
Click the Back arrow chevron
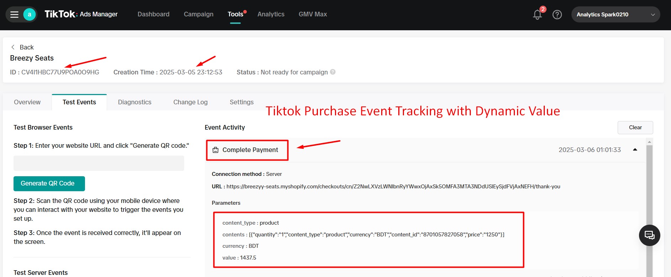(x=13, y=47)
